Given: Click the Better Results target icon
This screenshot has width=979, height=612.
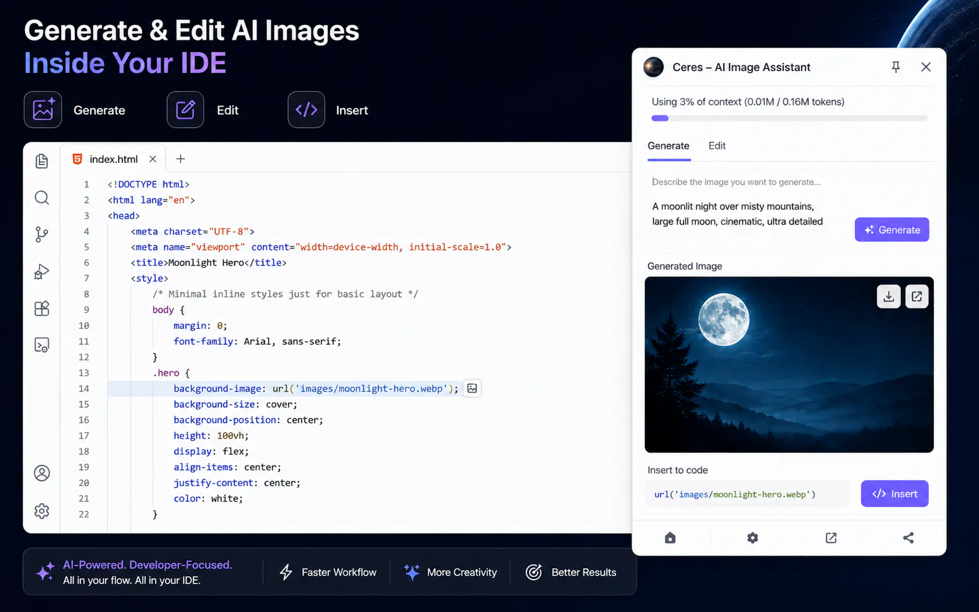Looking at the screenshot, I should coord(534,572).
